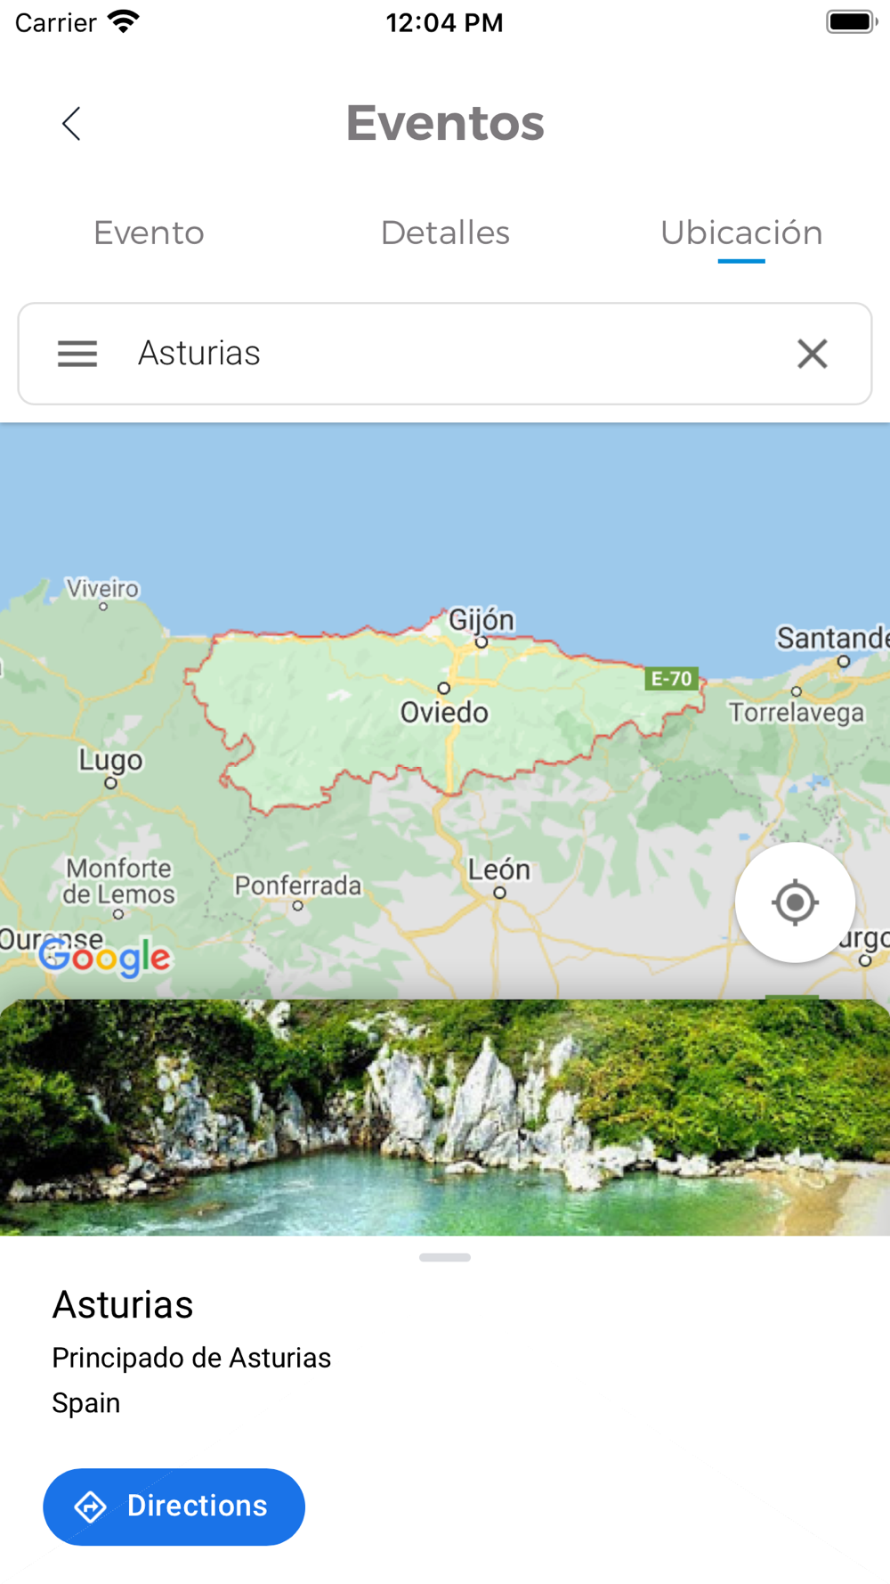Open Directions to Asturias

pos(174,1506)
